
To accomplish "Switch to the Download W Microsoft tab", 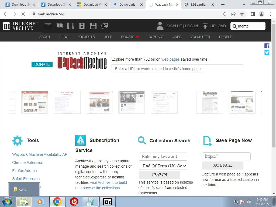I will coord(92,5).
